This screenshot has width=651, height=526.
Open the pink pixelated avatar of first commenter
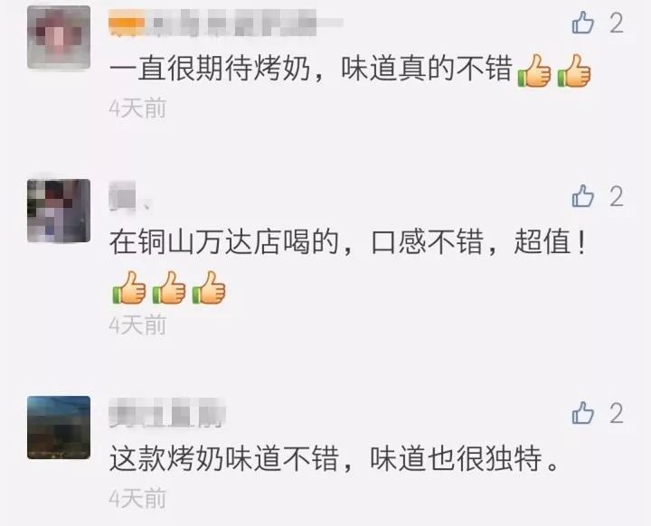pyautogui.click(x=59, y=37)
